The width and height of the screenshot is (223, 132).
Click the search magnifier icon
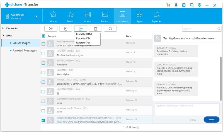point(219,29)
